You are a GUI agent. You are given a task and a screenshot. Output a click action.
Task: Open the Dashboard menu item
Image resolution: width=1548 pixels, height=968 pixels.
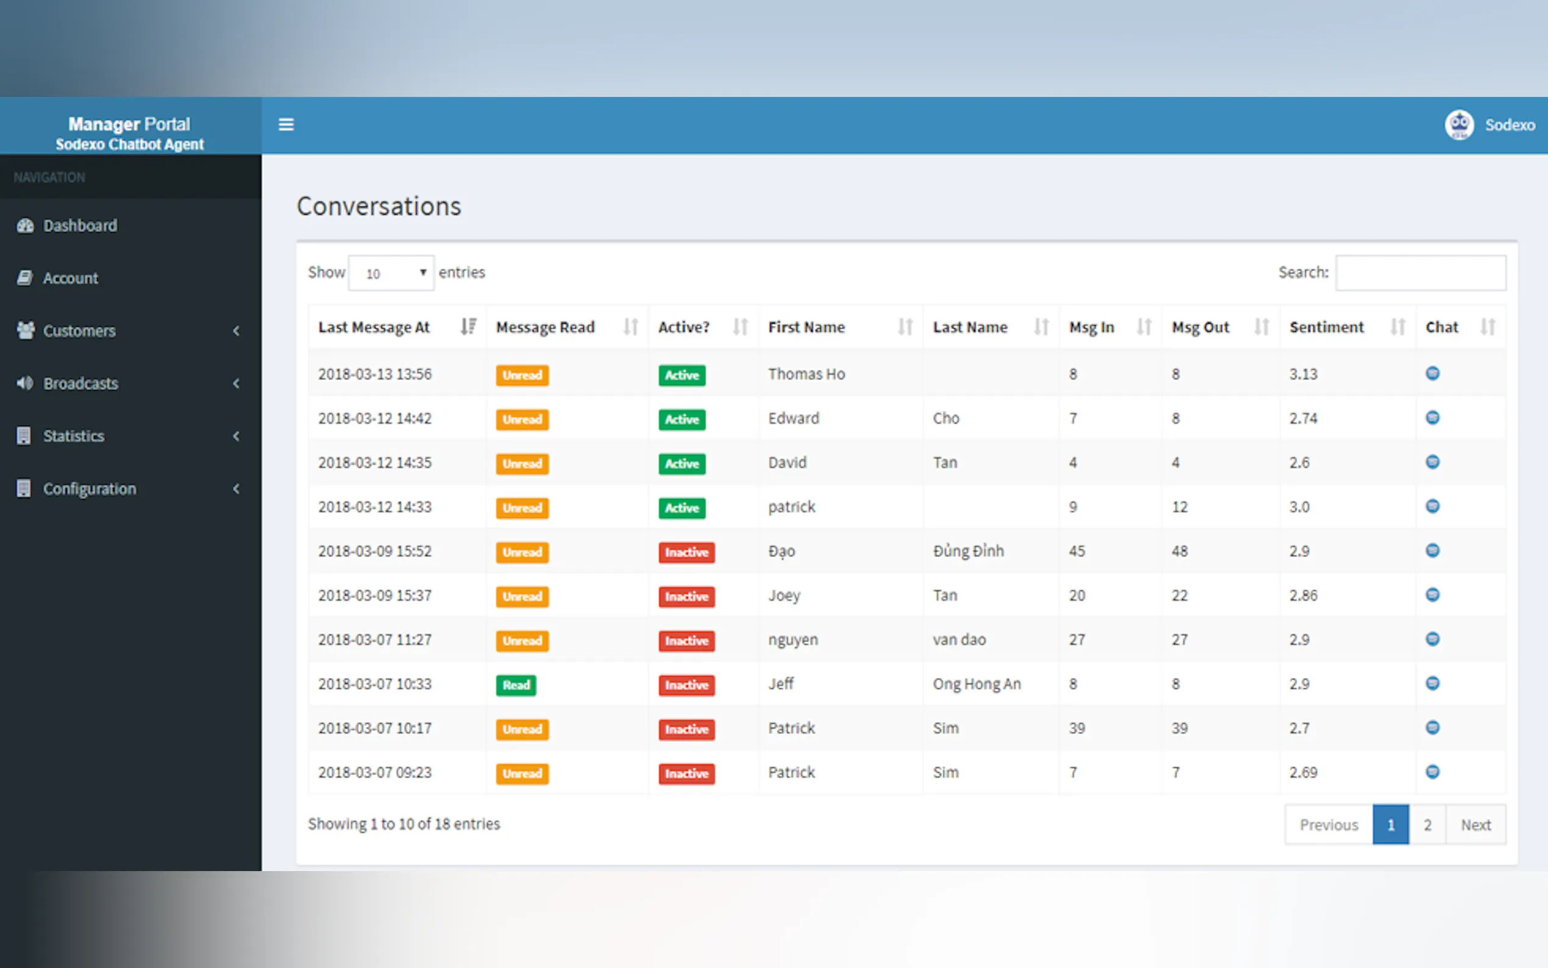80,226
